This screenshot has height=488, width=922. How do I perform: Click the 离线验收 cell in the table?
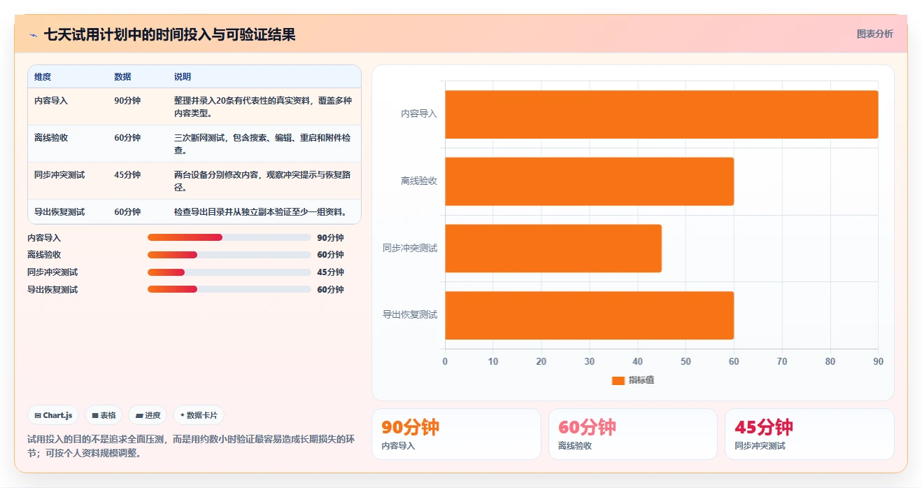pyautogui.click(x=51, y=138)
